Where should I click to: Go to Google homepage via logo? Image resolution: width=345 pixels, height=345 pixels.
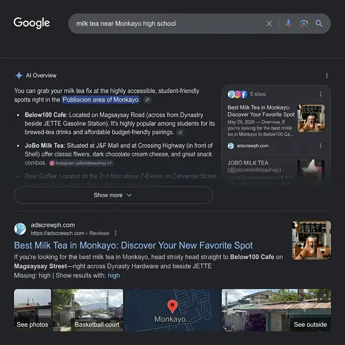pyautogui.click(x=32, y=23)
